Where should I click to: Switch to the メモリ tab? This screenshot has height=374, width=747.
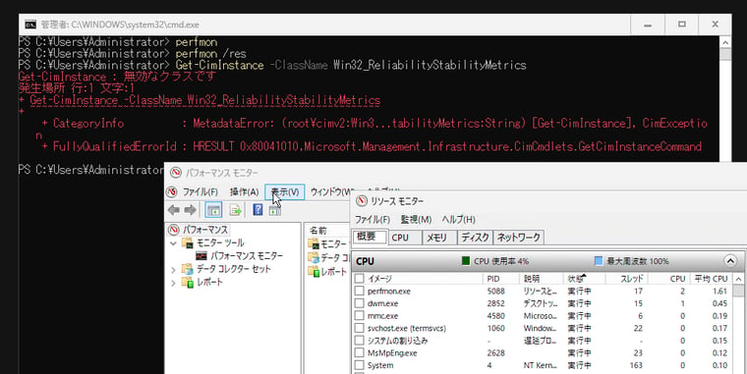coord(439,238)
